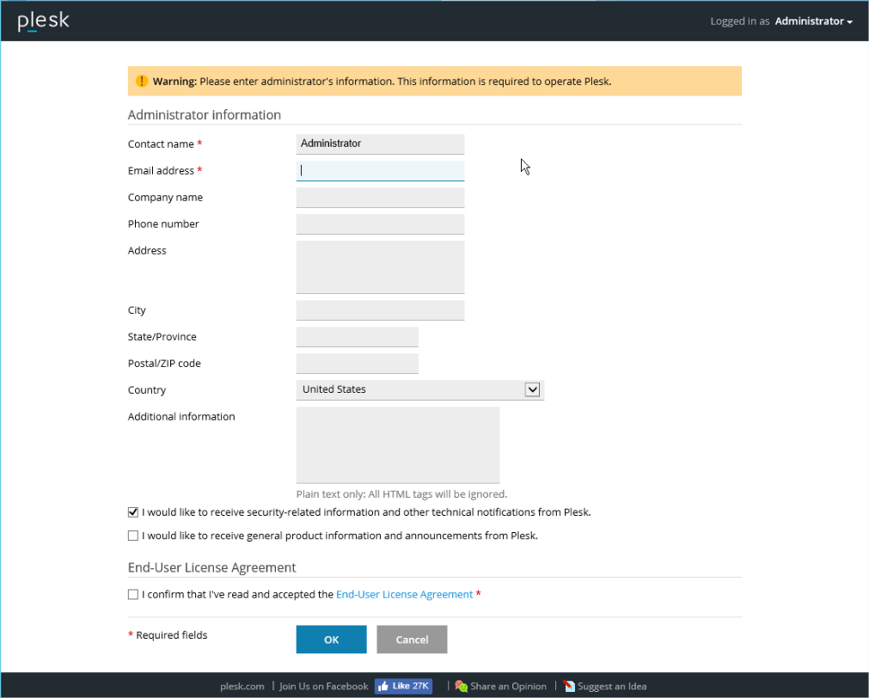The width and height of the screenshot is (869, 698).
Task: Confirm the End-User License Agreement checkbox
Action: point(133,594)
